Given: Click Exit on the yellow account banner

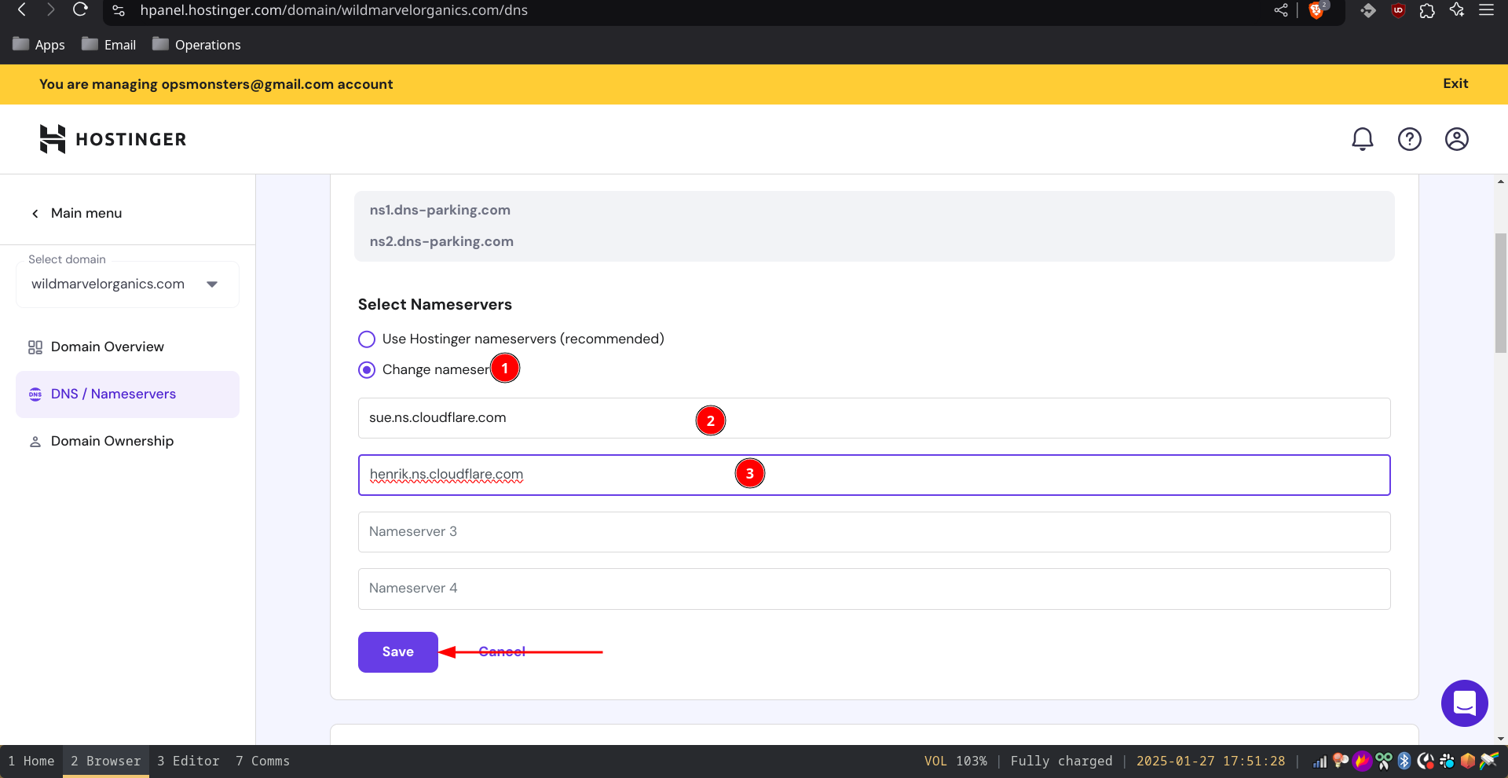Looking at the screenshot, I should tap(1455, 84).
